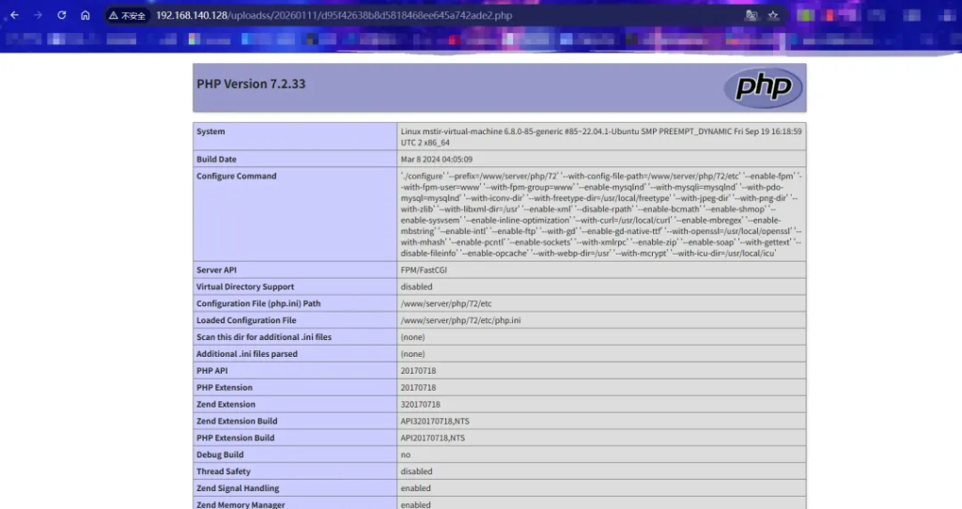Click the browser forward arrow
The image size is (962, 509).
click(x=38, y=16)
